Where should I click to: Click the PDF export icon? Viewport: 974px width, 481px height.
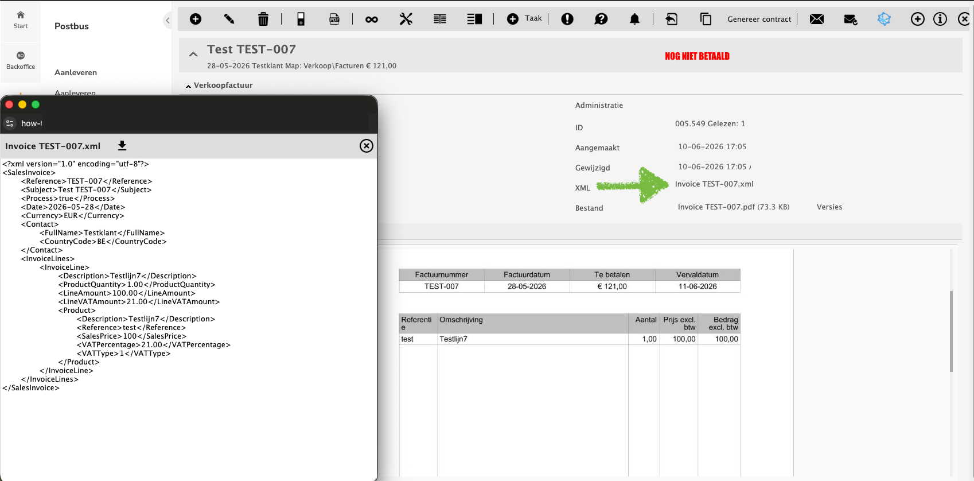point(334,19)
